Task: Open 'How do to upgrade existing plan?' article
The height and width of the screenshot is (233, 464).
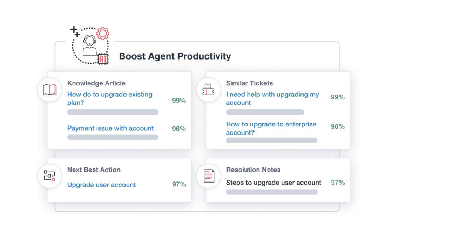Action: pos(110,98)
